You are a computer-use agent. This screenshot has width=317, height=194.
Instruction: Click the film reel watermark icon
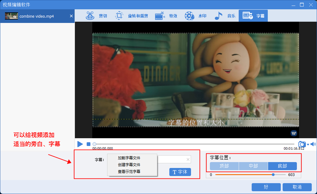click(189, 16)
